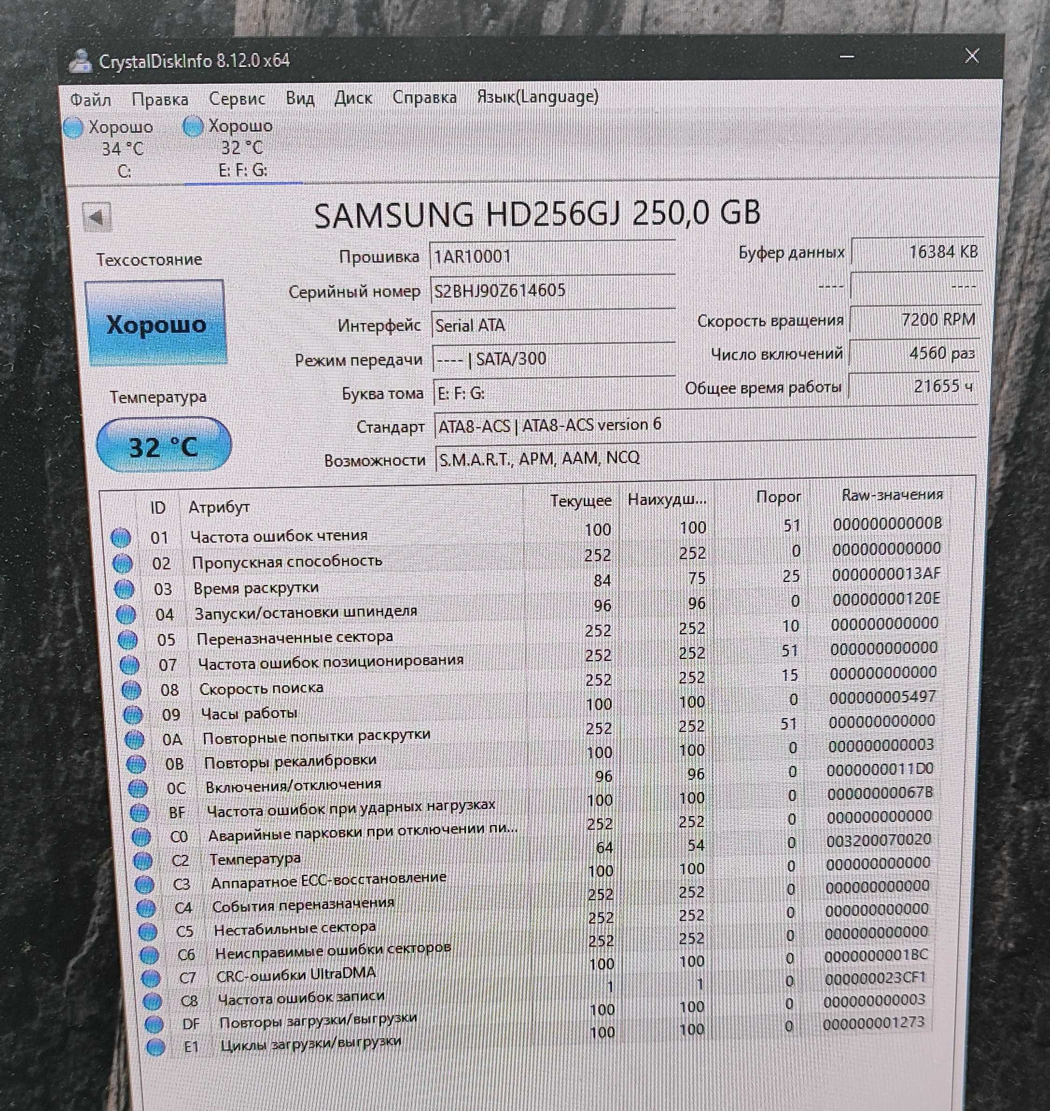The height and width of the screenshot is (1111, 1050).
Task: Open the Вид menu
Action: (300, 98)
